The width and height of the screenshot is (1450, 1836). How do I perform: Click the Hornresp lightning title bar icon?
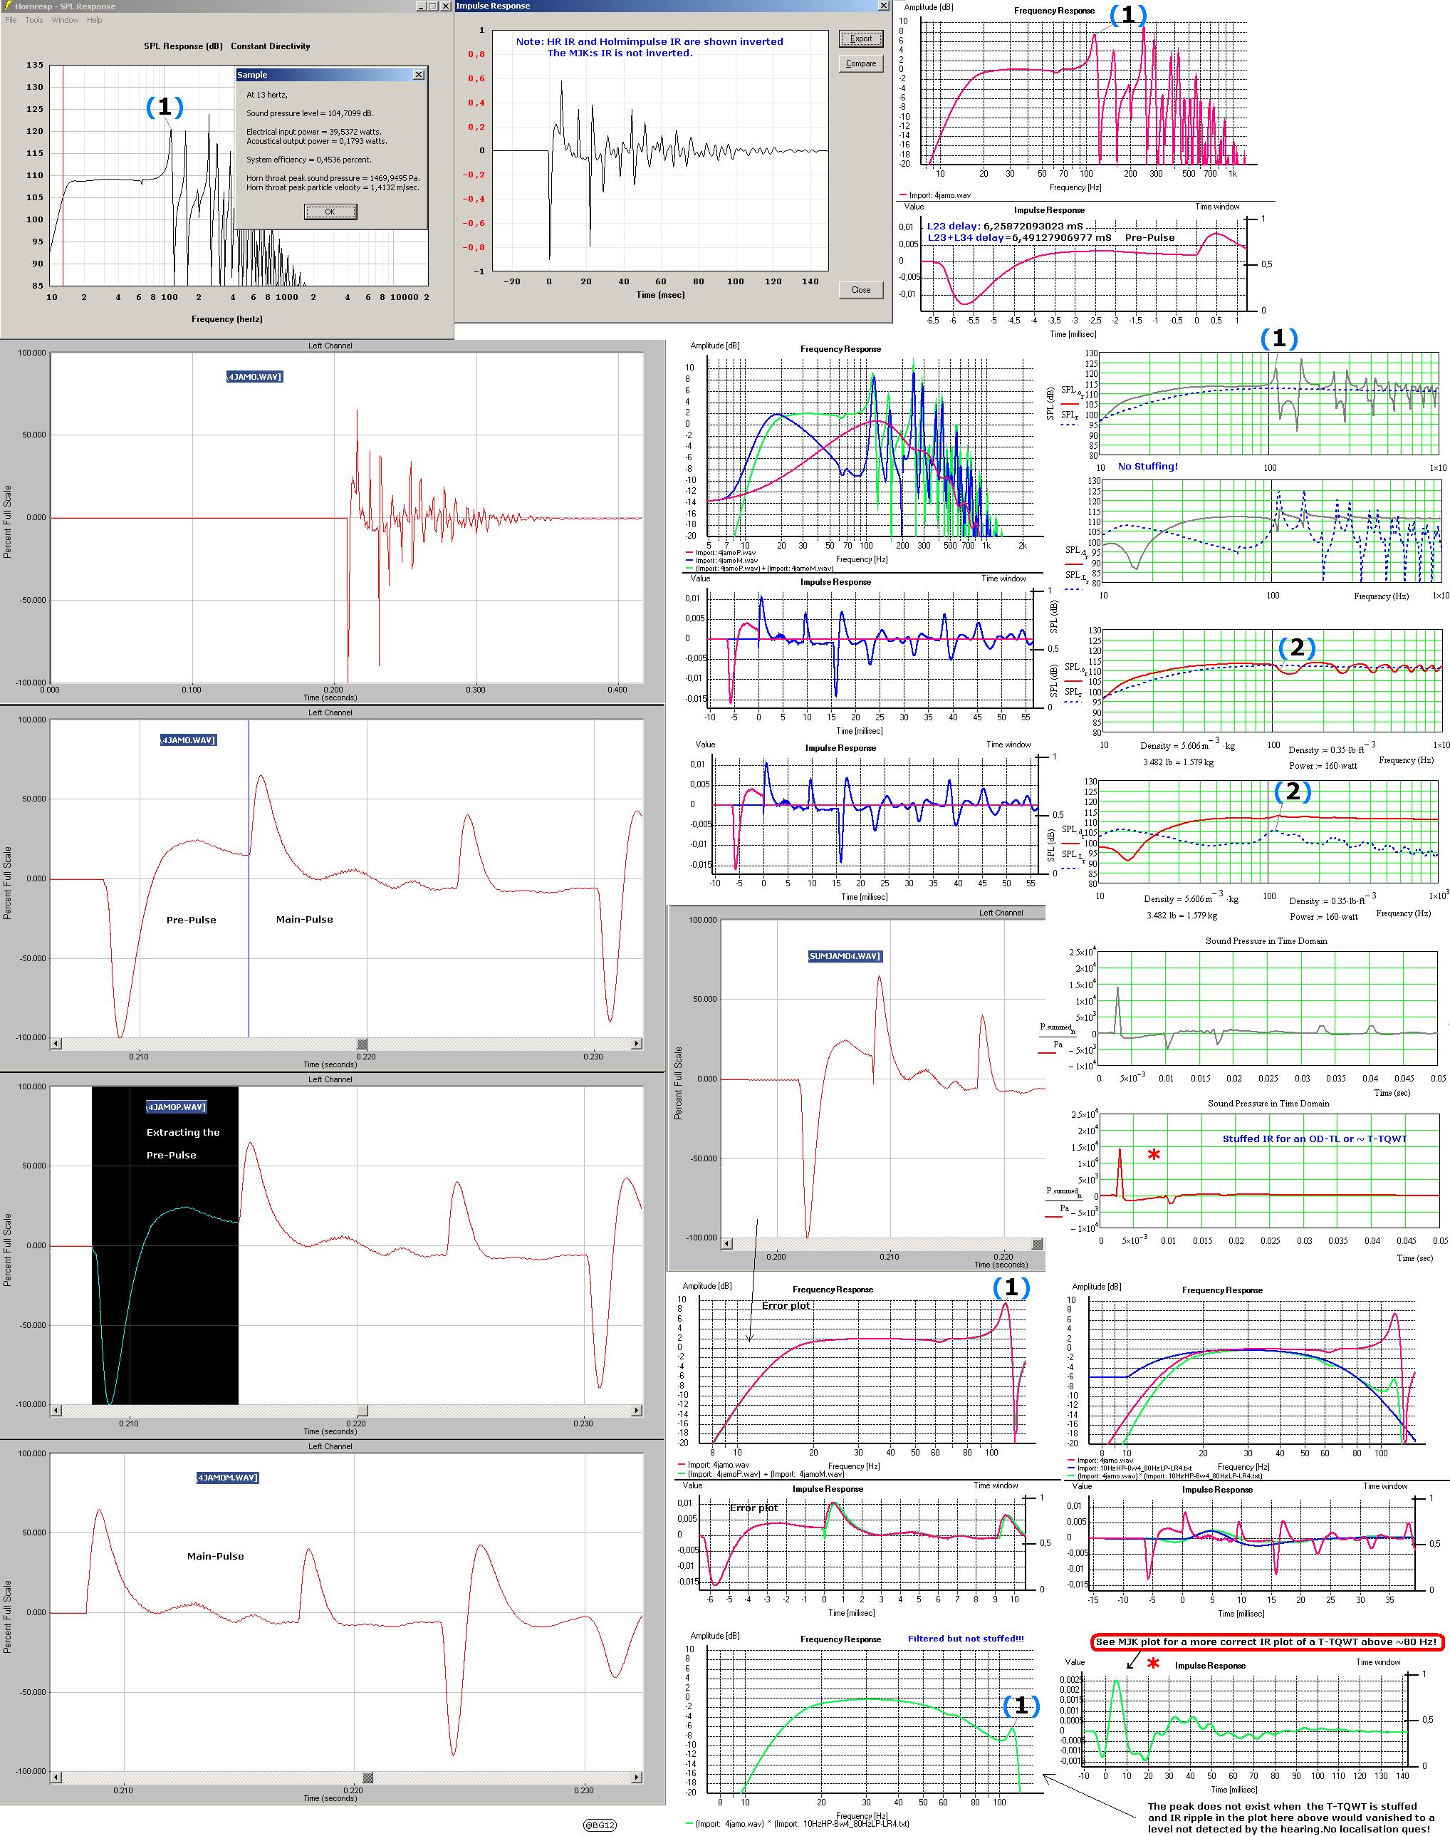pos(8,6)
